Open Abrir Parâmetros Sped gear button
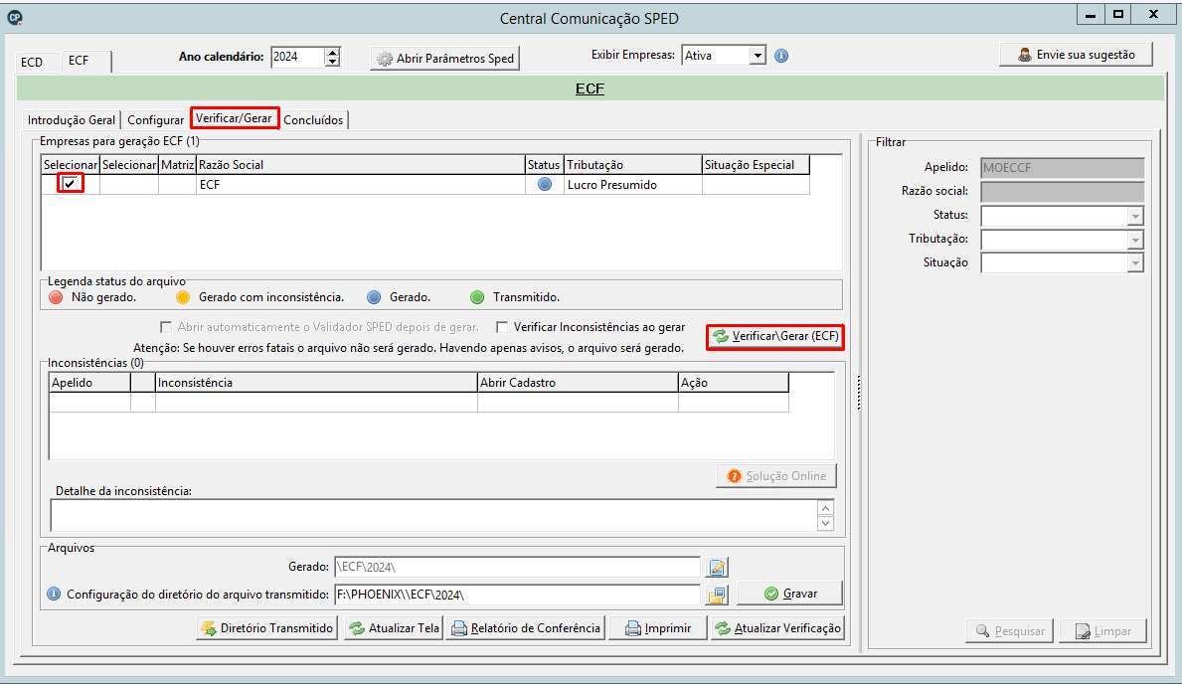The image size is (1182, 686). (x=444, y=58)
